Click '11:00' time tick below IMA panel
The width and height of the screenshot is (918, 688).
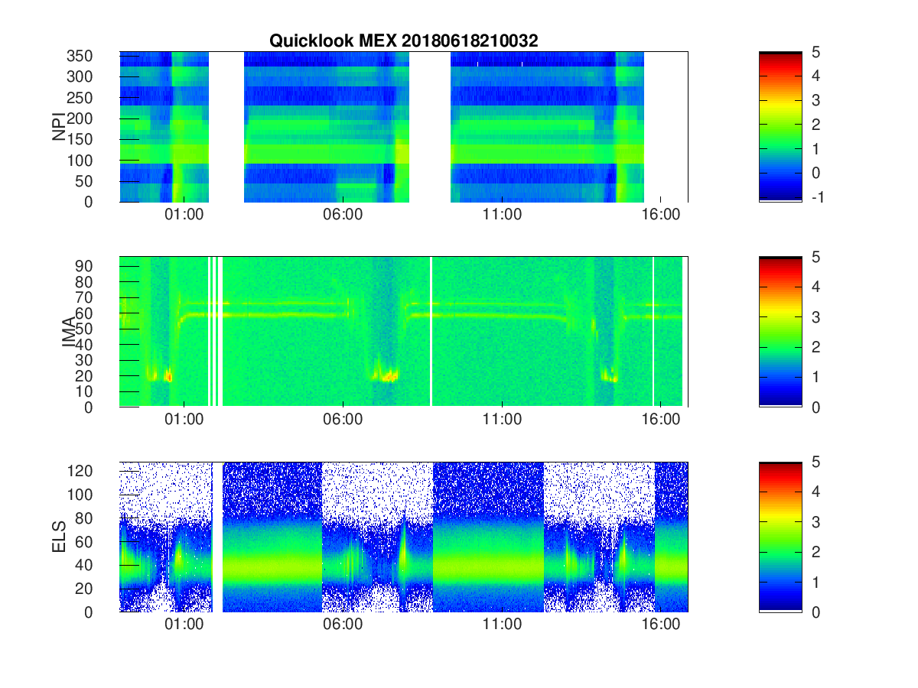click(503, 420)
